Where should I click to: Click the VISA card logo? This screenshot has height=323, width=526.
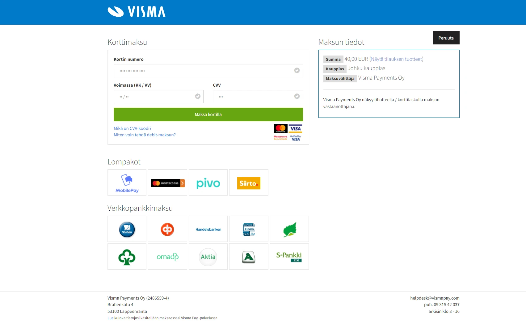[296, 129]
